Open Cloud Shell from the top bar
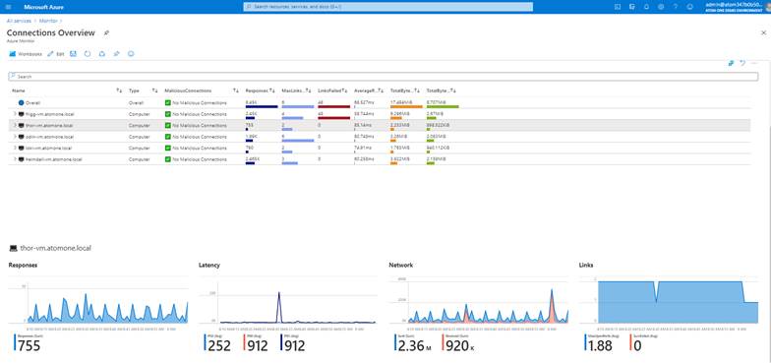The height and width of the screenshot is (363, 771). coord(618,7)
